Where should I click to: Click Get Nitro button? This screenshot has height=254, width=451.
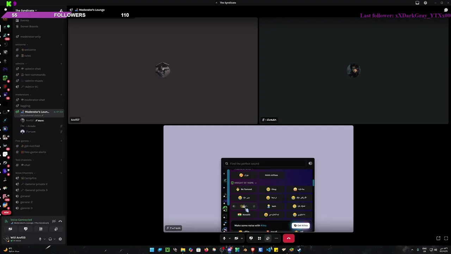tap(301, 225)
